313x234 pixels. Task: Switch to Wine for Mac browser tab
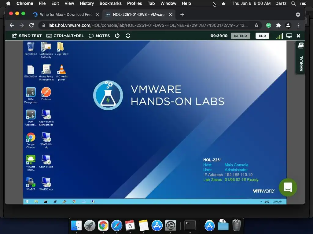[66, 15]
